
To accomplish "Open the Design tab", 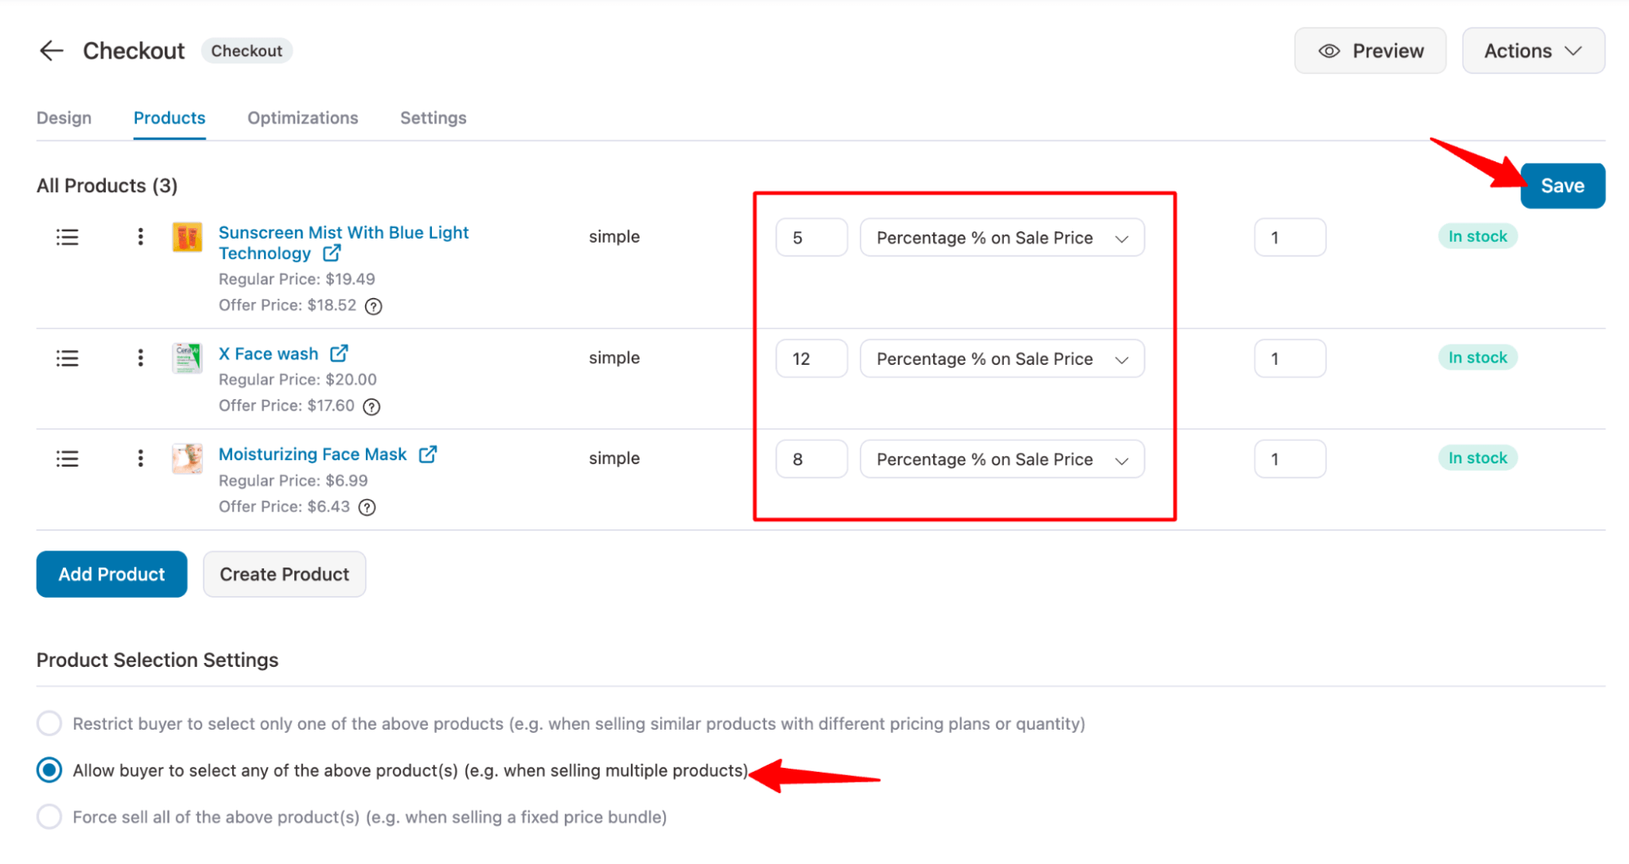I will click(x=64, y=118).
